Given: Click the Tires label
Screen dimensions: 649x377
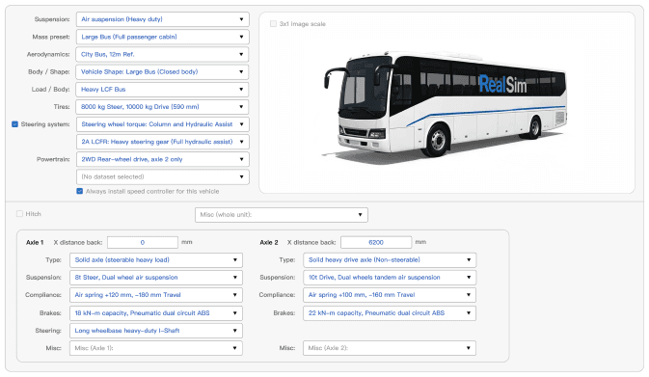Looking at the screenshot, I should (x=62, y=107).
